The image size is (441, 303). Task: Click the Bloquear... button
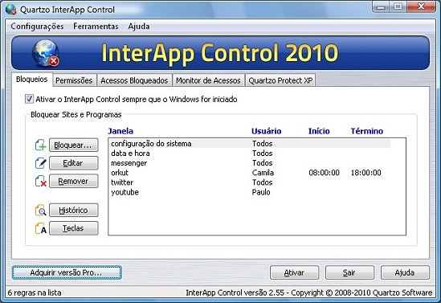point(74,145)
